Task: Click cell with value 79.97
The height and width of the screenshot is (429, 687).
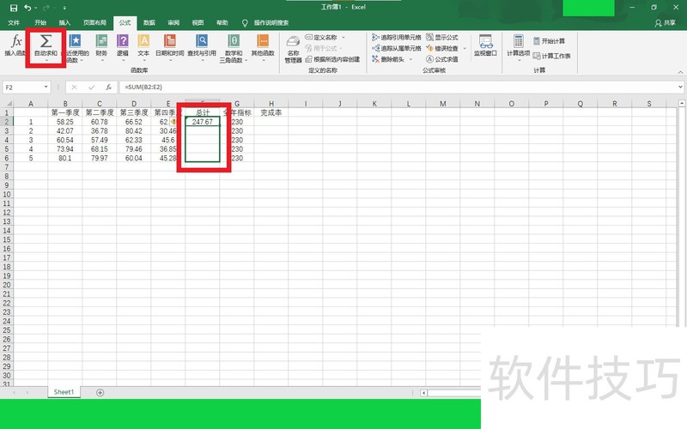Action: point(100,158)
